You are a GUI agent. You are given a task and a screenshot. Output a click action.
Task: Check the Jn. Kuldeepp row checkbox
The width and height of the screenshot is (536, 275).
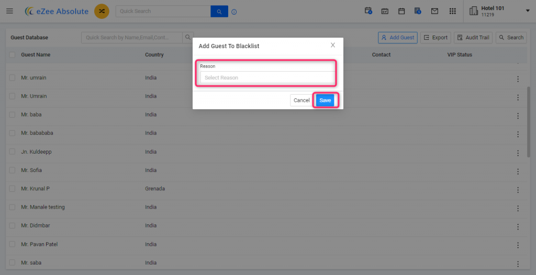point(13,152)
